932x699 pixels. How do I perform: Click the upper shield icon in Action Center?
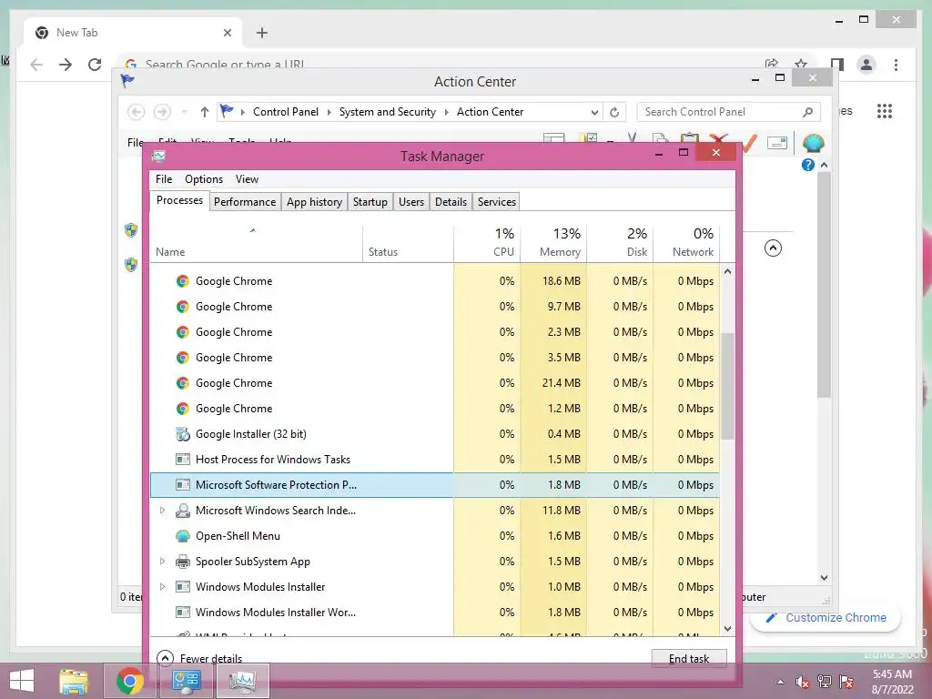point(131,230)
